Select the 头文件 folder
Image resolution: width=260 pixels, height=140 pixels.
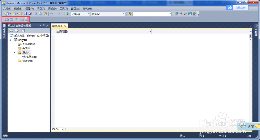24,48
